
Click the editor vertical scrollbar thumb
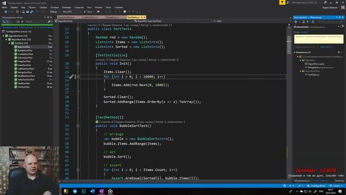coord(289,44)
